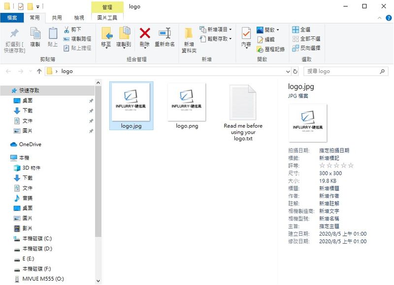Click the Properties checkmark icon
Image resolution: width=394 pixels, height=285 pixels.
coord(246,33)
